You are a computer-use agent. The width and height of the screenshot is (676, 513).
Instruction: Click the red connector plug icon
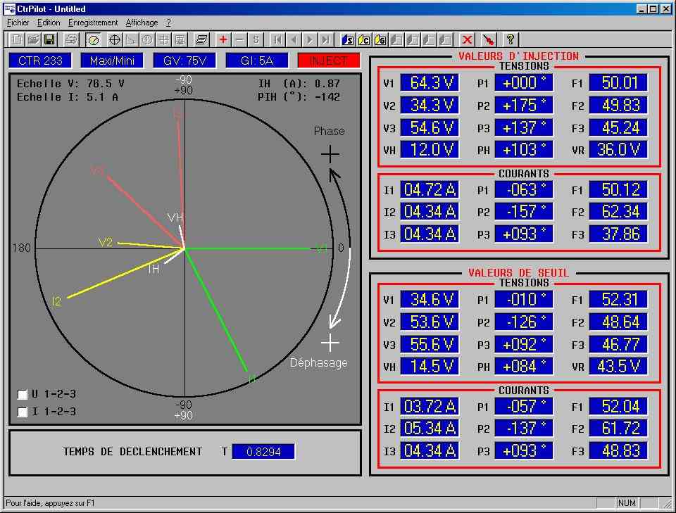[x=489, y=40]
